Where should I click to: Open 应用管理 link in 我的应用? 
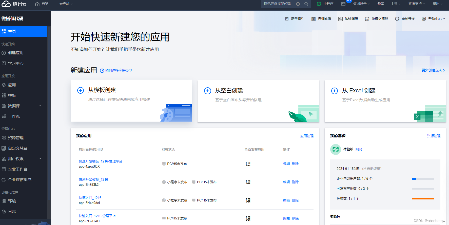(307, 136)
